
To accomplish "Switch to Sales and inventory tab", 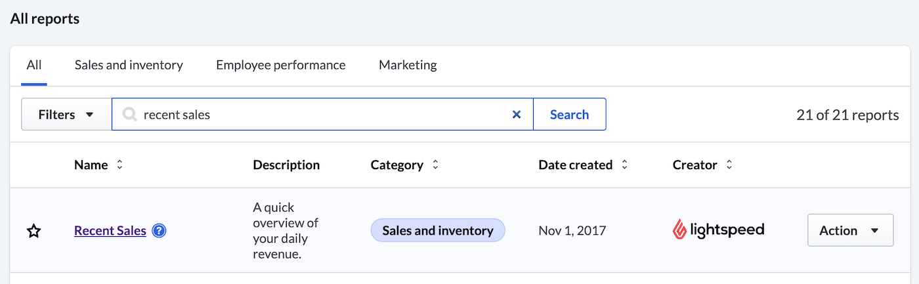I will [x=129, y=65].
